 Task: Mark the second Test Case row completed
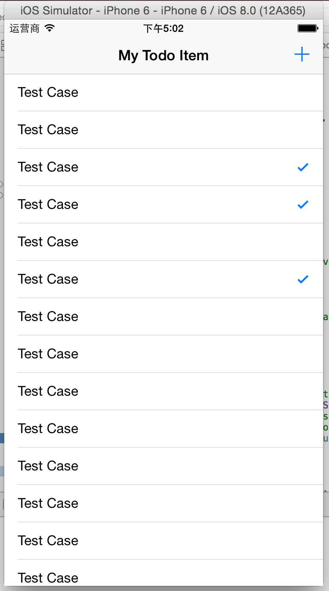tap(164, 130)
